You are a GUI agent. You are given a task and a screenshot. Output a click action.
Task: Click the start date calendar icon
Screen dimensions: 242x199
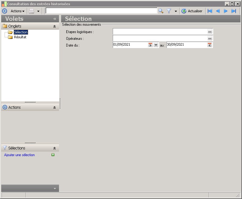click(x=150, y=45)
